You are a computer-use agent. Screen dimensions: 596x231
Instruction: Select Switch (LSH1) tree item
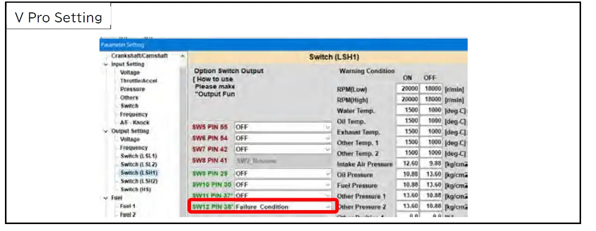pos(139,172)
